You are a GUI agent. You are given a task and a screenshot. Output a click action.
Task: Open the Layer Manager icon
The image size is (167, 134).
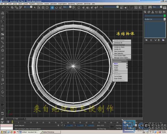click(131, 8)
